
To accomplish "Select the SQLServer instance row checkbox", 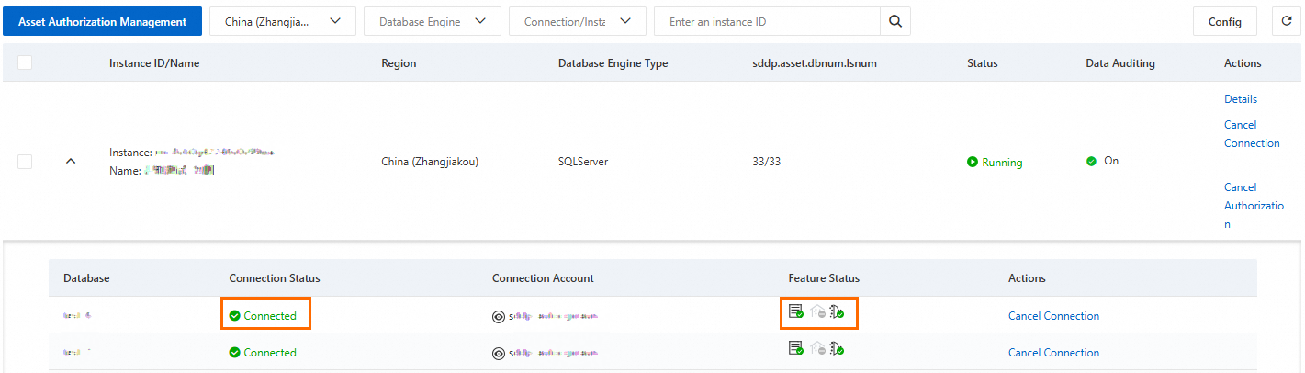I will (x=25, y=161).
